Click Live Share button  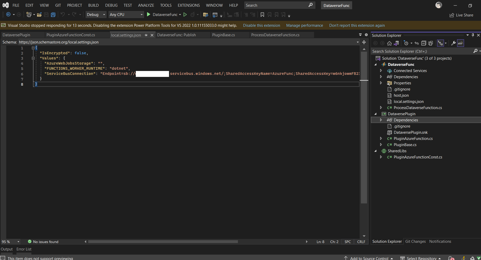coord(461,15)
